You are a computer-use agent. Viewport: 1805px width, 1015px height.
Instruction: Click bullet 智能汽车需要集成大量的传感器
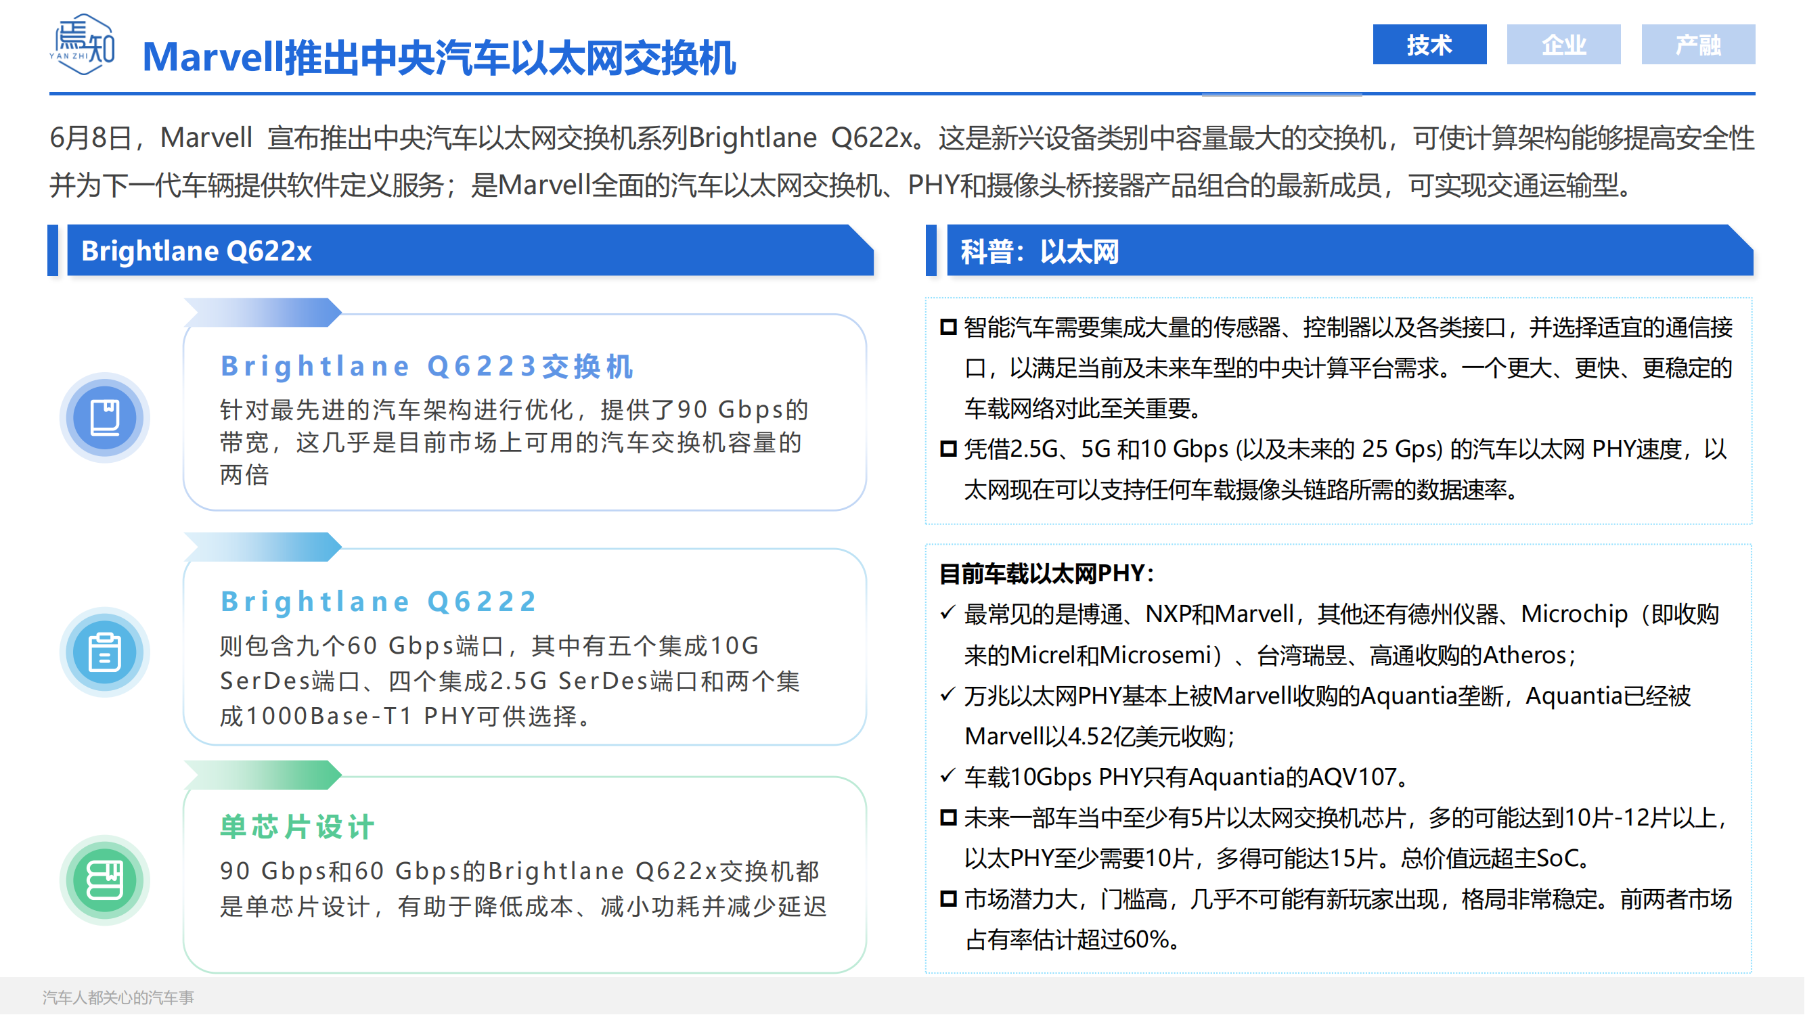(1348, 367)
